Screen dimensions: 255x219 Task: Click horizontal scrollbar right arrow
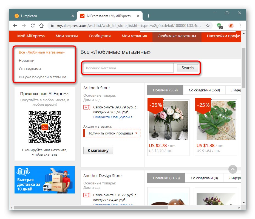[239, 207]
